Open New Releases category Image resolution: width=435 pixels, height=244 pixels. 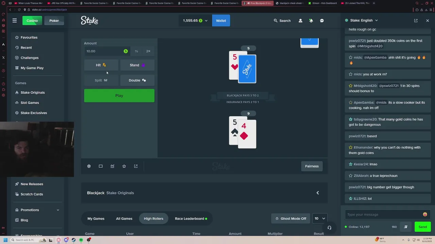point(37,184)
